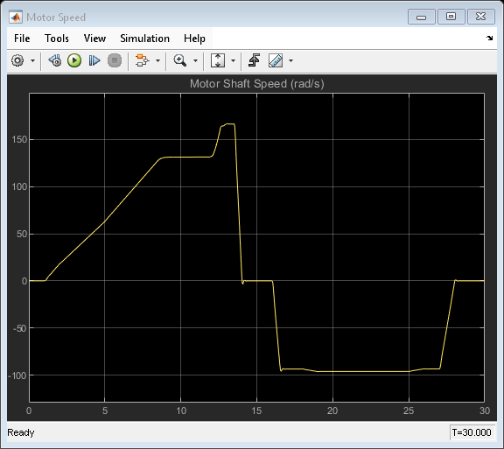Image resolution: width=504 pixels, height=449 pixels.
Task: Click the T=30.000 time status field
Action: (472, 432)
